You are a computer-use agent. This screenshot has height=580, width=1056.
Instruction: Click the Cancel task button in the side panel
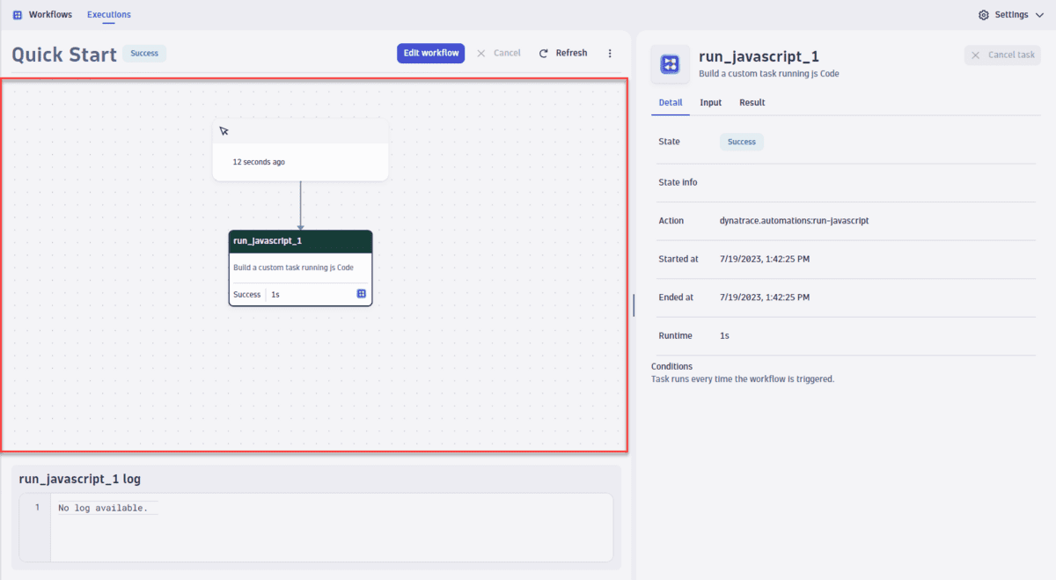pos(1002,55)
